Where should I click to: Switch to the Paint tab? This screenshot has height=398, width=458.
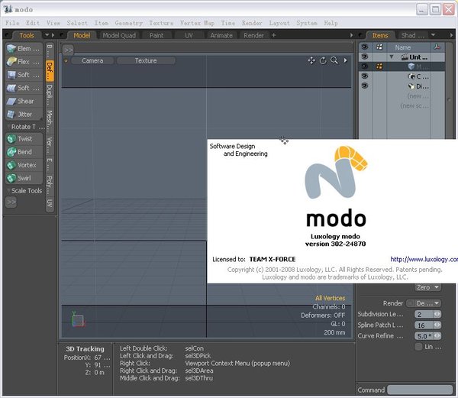pyautogui.click(x=156, y=35)
